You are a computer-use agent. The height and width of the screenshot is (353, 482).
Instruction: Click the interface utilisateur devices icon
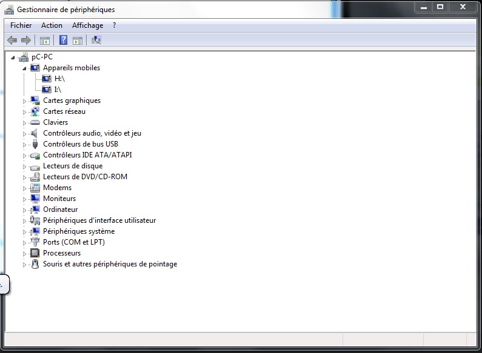35,220
